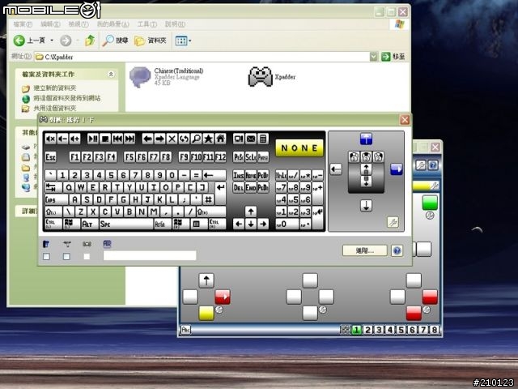The width and height of the screenshot is (518, 389).
Task: Tick checkbox under the turbo T icon
Action: pyautogui.click(x=66, y=256)
